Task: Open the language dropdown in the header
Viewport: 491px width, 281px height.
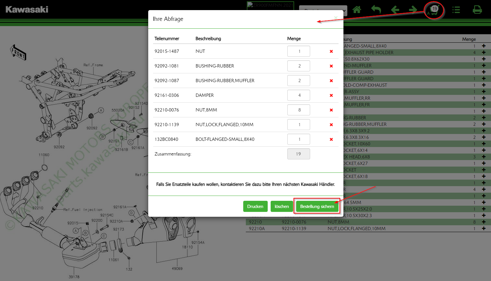Action: [323, 11]
